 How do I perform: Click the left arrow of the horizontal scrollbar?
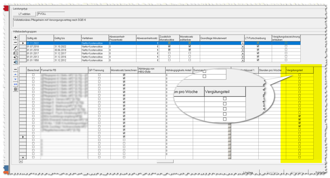21,161
